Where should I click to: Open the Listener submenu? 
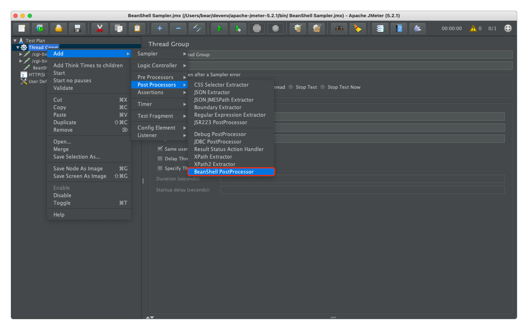point(160,135)
